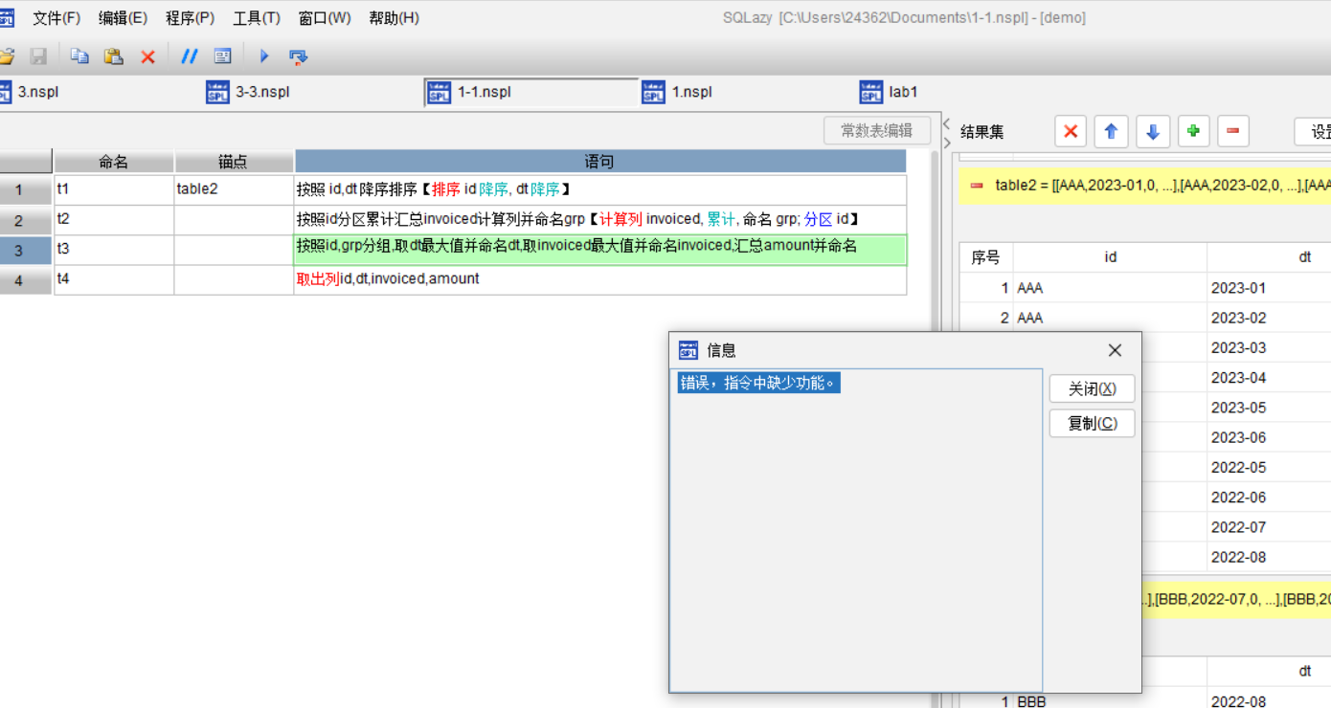Switch to the 3-3.nspl tab

[262, 92]
